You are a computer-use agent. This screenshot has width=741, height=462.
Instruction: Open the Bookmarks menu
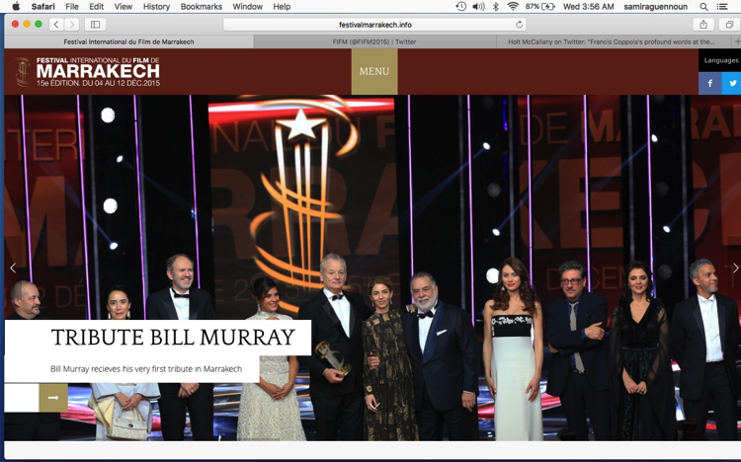(x=201, y=7)
